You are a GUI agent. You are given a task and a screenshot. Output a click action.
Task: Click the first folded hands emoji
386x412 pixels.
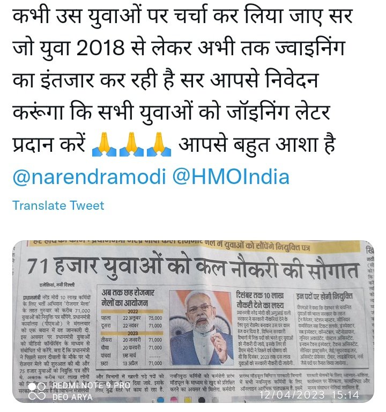click(x=104, y=144)
